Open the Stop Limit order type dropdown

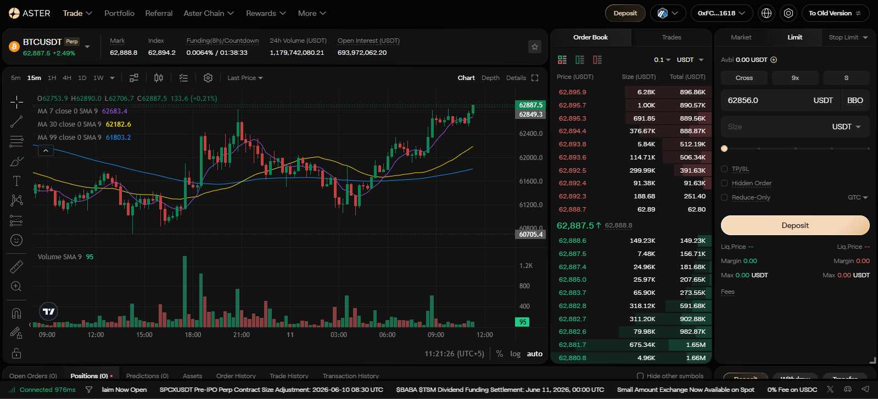coord(848,37)
